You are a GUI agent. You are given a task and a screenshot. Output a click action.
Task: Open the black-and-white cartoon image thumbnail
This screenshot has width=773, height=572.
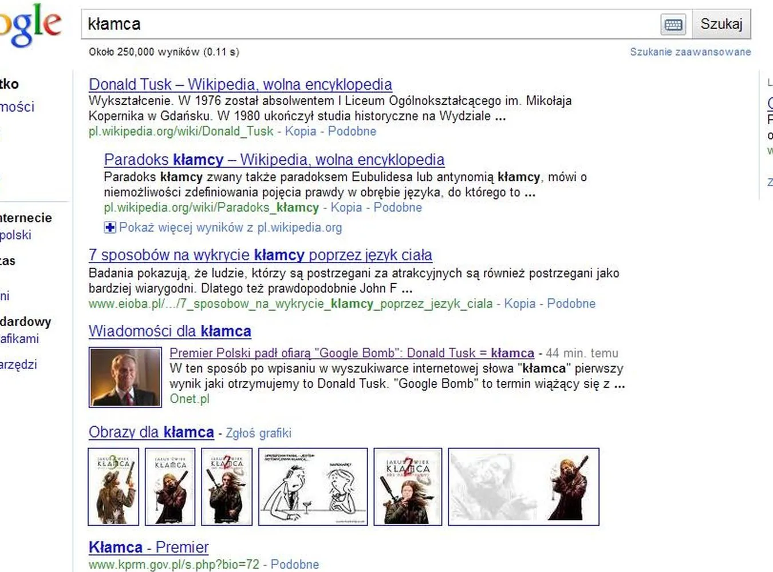(313, 487)
